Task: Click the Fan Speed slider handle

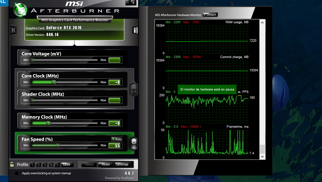Action: (x=58, y=145)
